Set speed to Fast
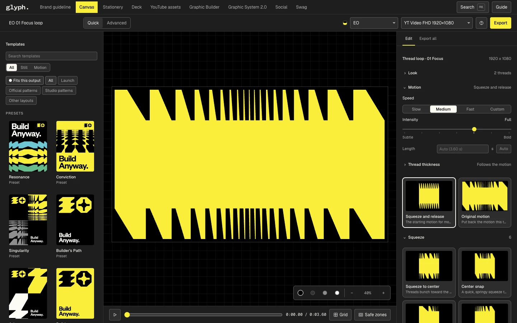 coord(470,109)
